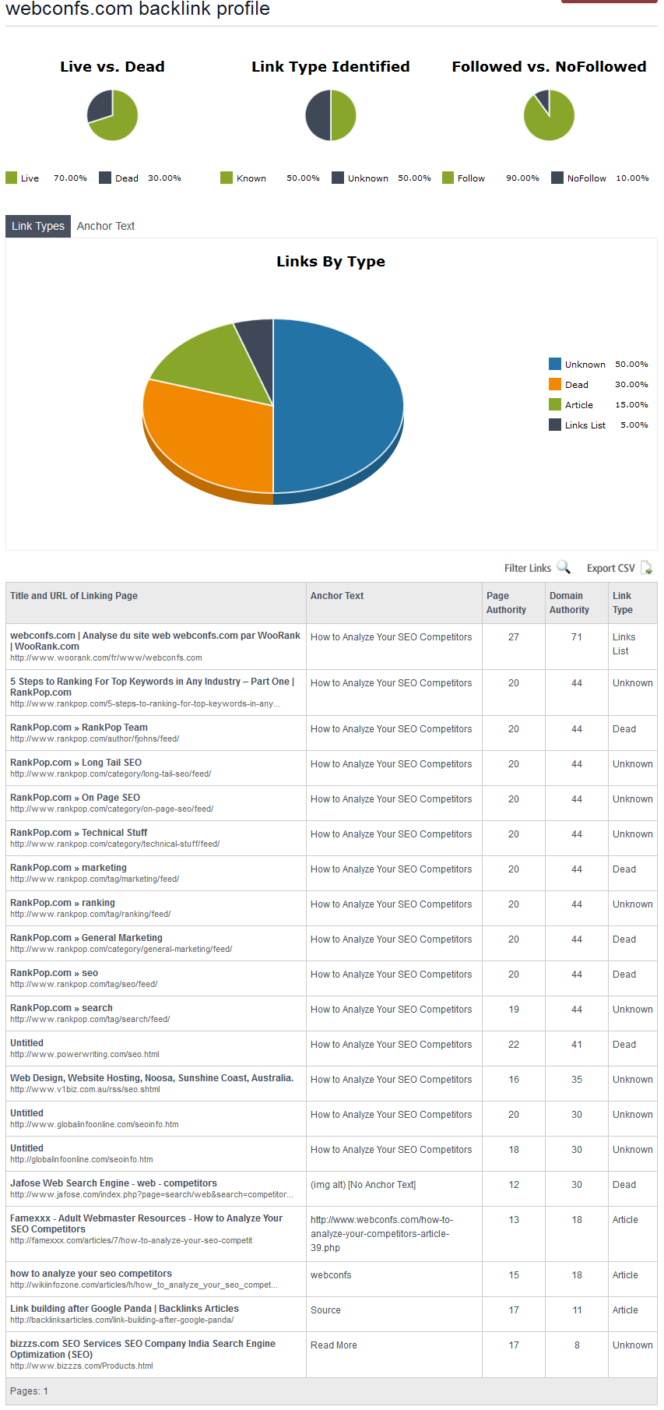Click the Filter Links label
This screenshot has width=664, height=1410.
tap(528, 568)
